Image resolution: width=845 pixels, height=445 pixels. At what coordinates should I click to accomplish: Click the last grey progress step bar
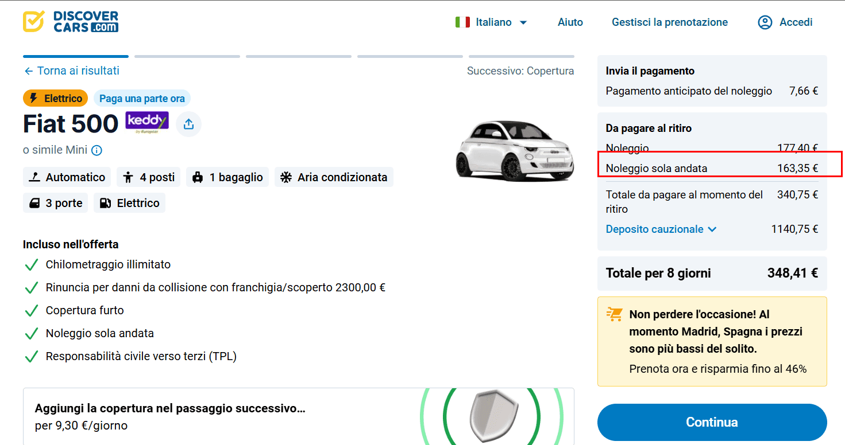(x=522, y=56)
